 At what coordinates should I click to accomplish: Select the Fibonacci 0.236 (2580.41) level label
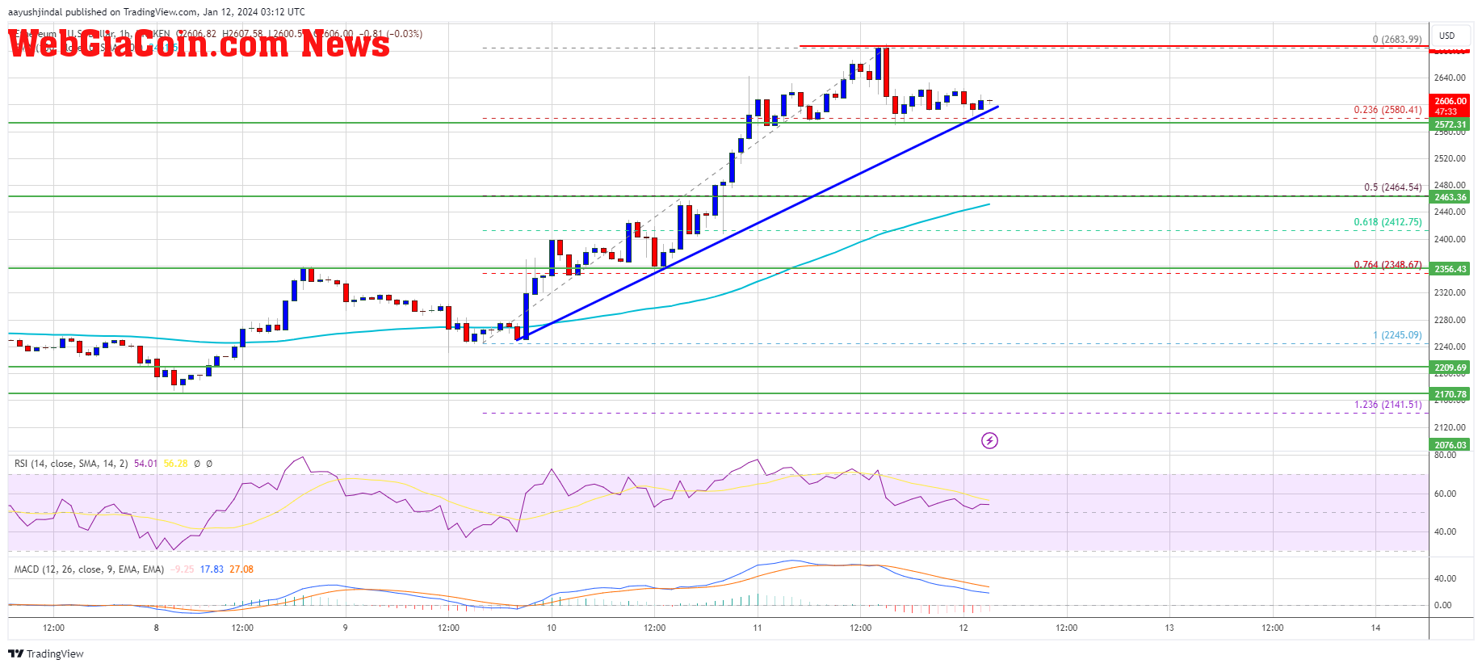(x=1388, y=110)
